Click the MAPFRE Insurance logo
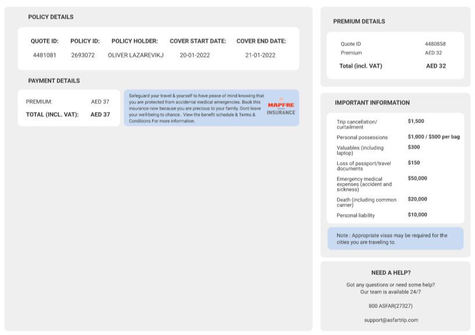This screenshot has height=335, width=475. [281, 107]
